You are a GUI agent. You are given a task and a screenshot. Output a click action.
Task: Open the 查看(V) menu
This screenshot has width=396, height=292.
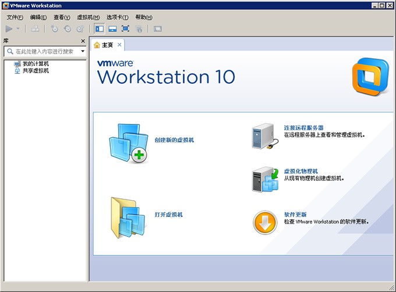[x=62, y=17]
